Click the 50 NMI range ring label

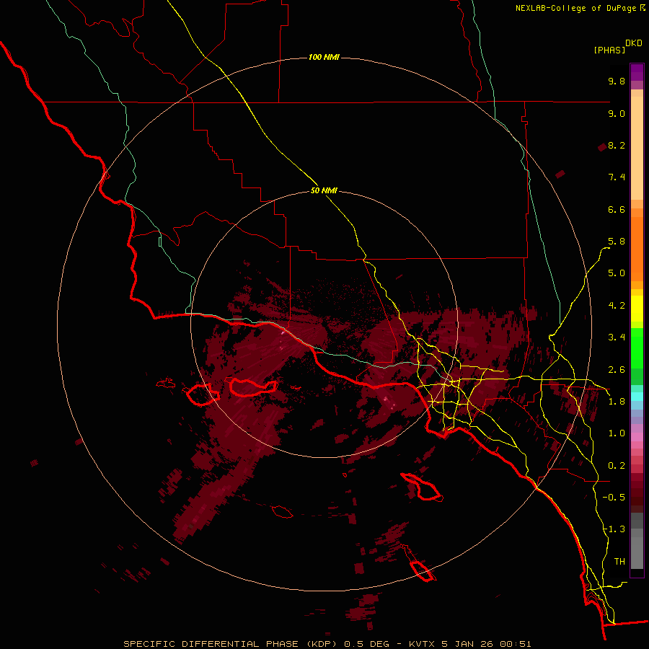324,191
